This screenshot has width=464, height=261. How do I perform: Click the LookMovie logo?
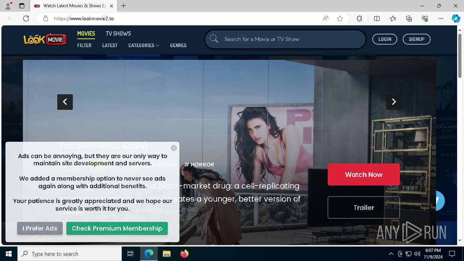tap(45, 39)
